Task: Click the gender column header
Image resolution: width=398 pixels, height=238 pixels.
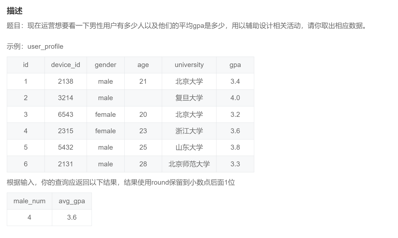Action: coord(105,65)
